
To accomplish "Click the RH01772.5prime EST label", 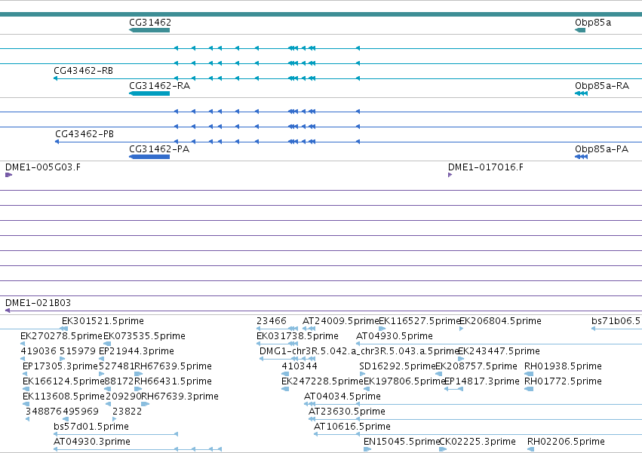I will [563, 381].
